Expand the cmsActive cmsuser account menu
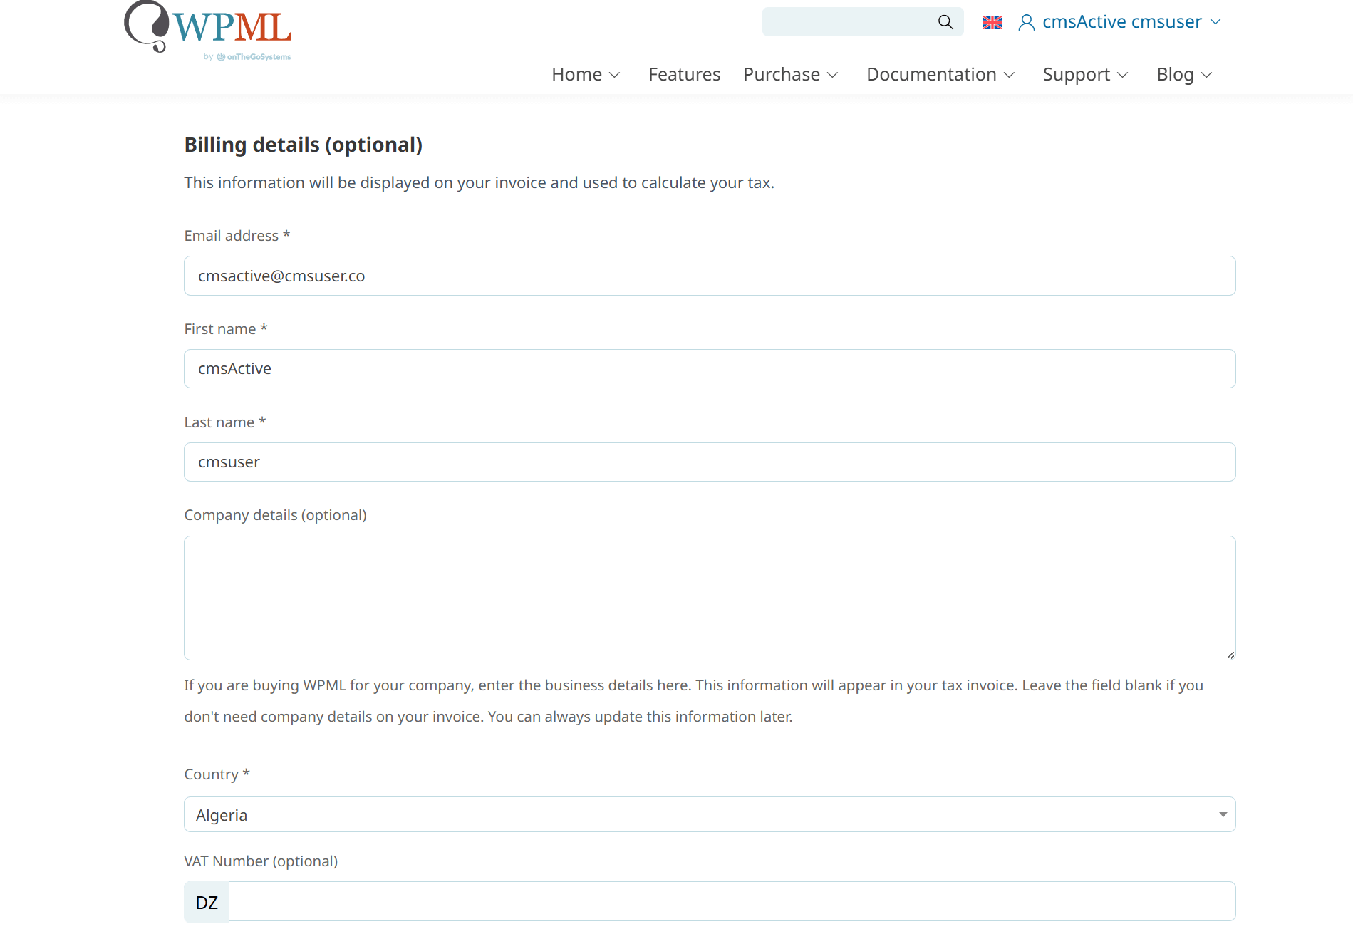 [x=1215, y=22]
